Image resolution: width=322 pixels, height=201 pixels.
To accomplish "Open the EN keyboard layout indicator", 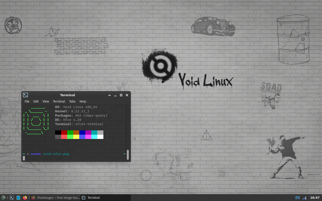I will [x=298, y=198].
